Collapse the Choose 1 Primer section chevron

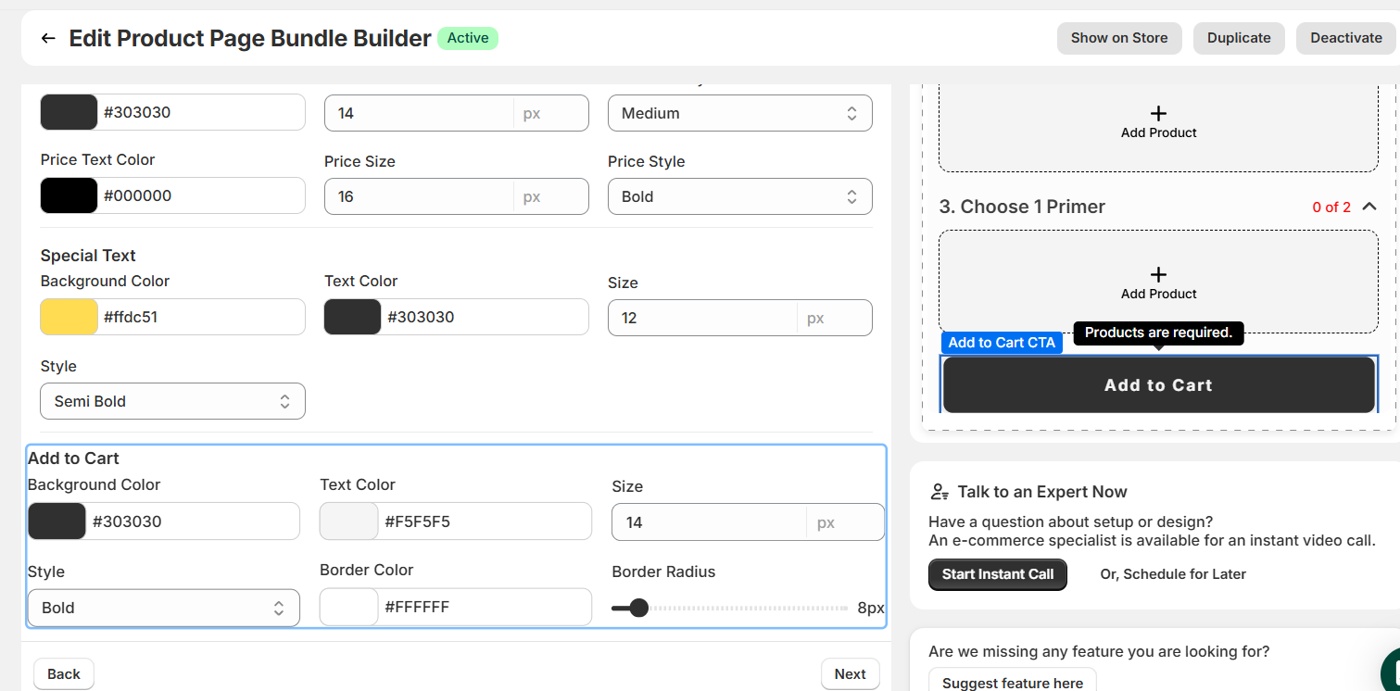1368,207
